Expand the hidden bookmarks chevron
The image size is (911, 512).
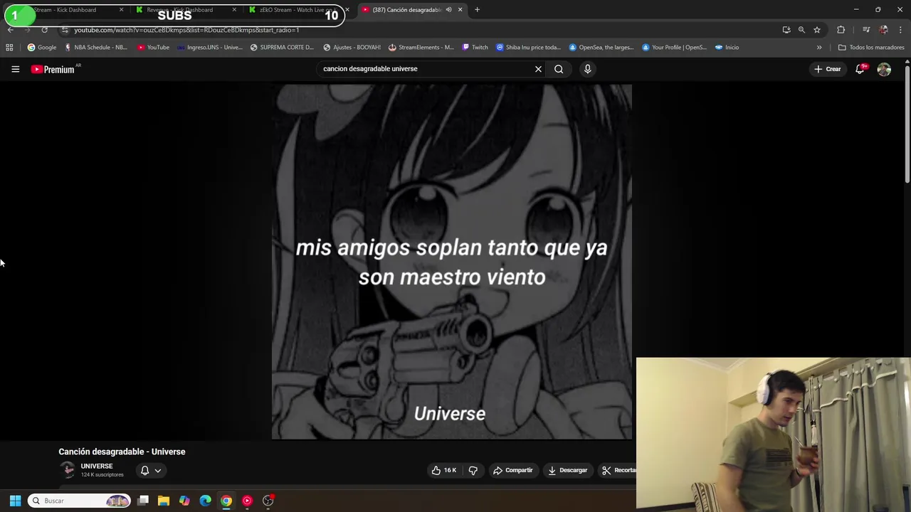pos(819,48)
